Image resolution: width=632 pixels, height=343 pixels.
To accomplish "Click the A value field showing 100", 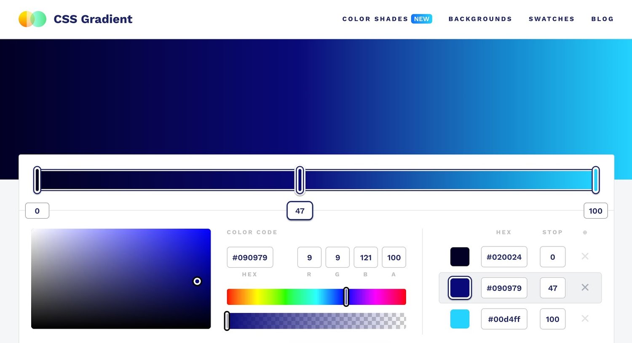I will tap(394, 257).
